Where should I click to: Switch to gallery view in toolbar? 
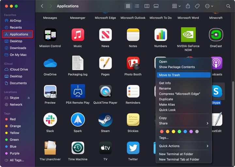156,6
